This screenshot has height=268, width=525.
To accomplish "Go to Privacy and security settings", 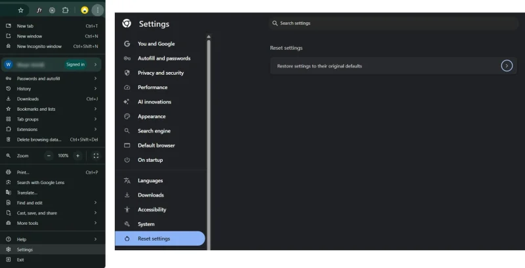I will click(160, 73).
